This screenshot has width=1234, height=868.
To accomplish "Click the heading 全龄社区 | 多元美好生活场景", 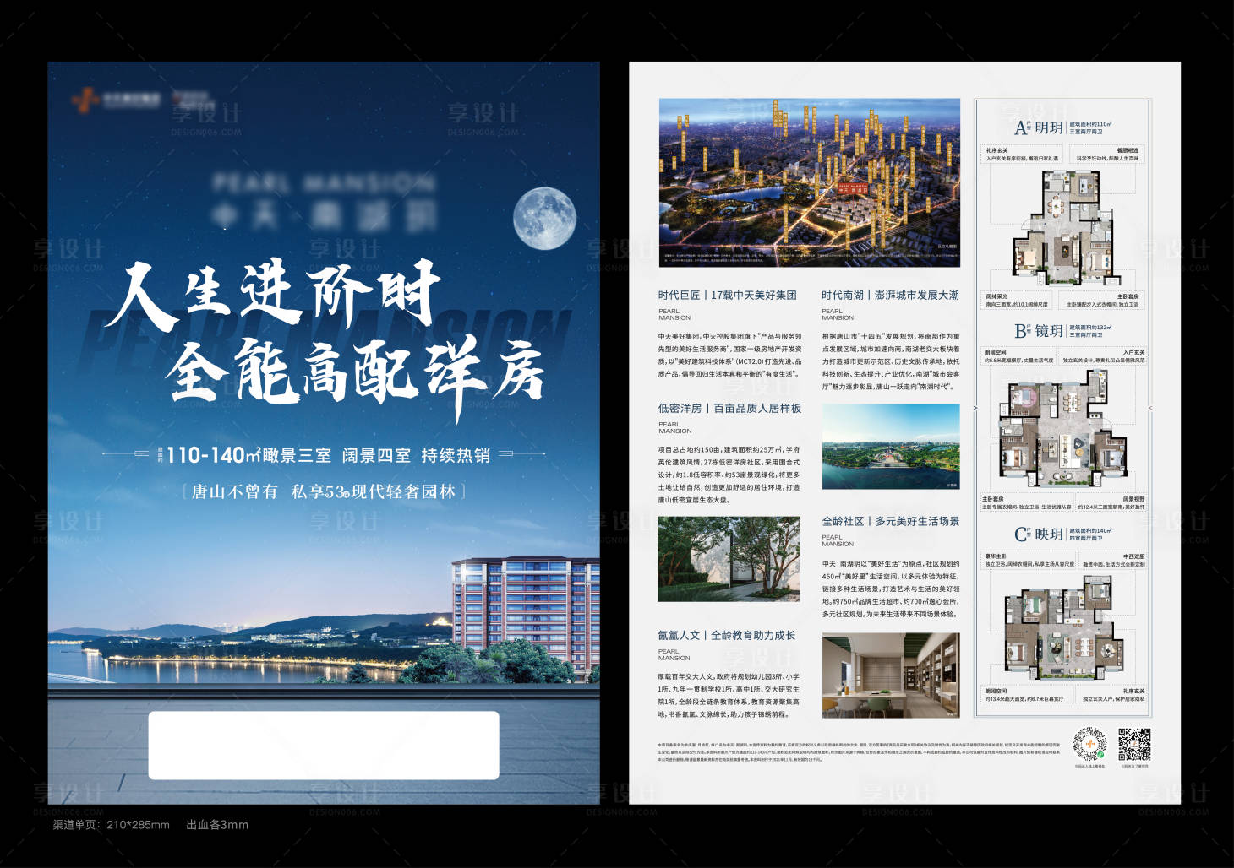I will click(891, 521).
